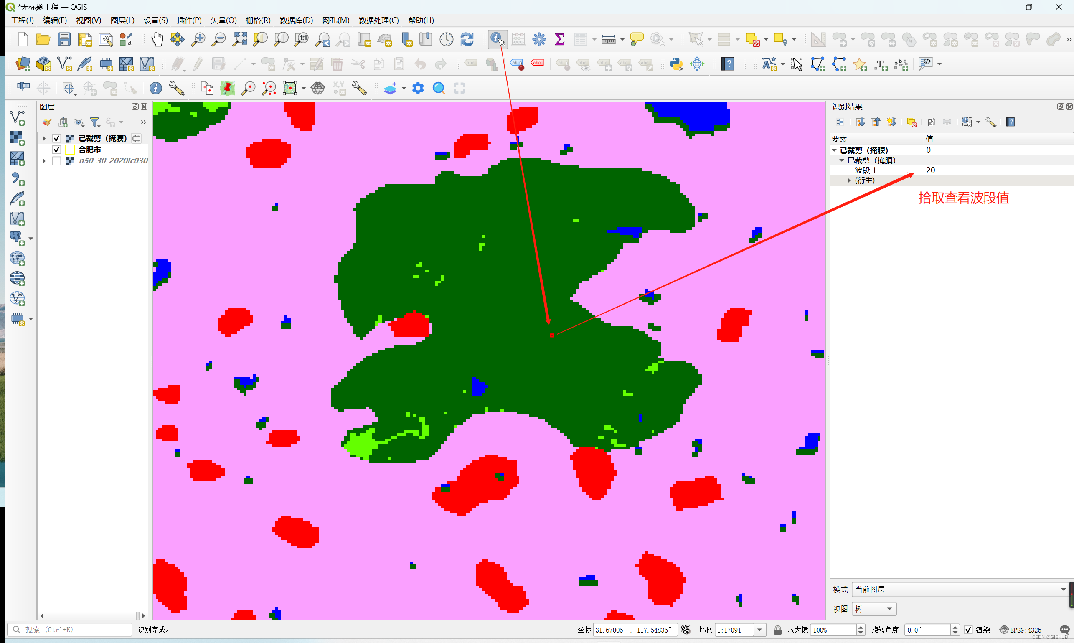Open the Data Source Manager icon
The width and height of the screenshot is (1074, 643).
[x=23, y=64]
